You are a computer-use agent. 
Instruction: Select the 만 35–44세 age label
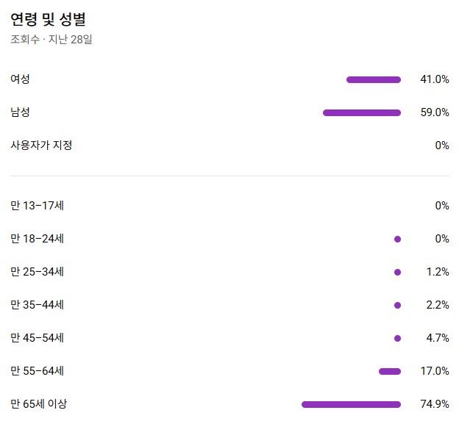coord(38,305)
